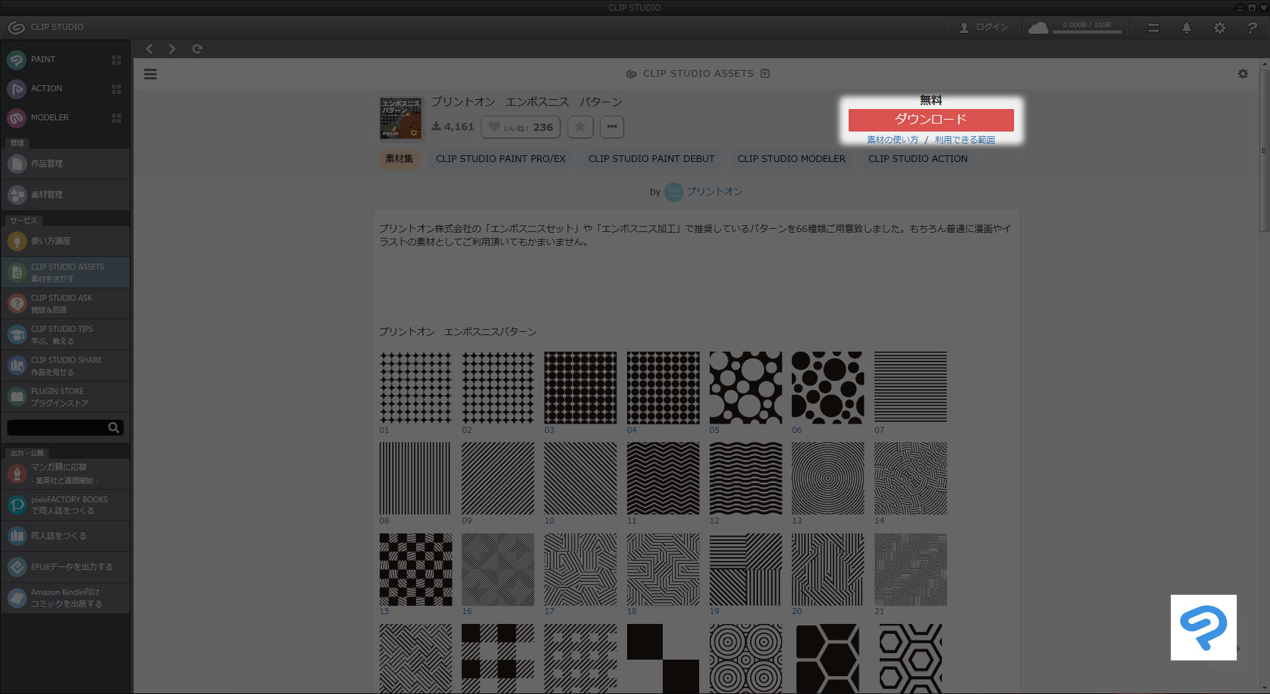Image resolution: width=1270 pixels, height=694 pixels.
Task: Open the cloud storage icon
Action: (x=1038, y=28)
